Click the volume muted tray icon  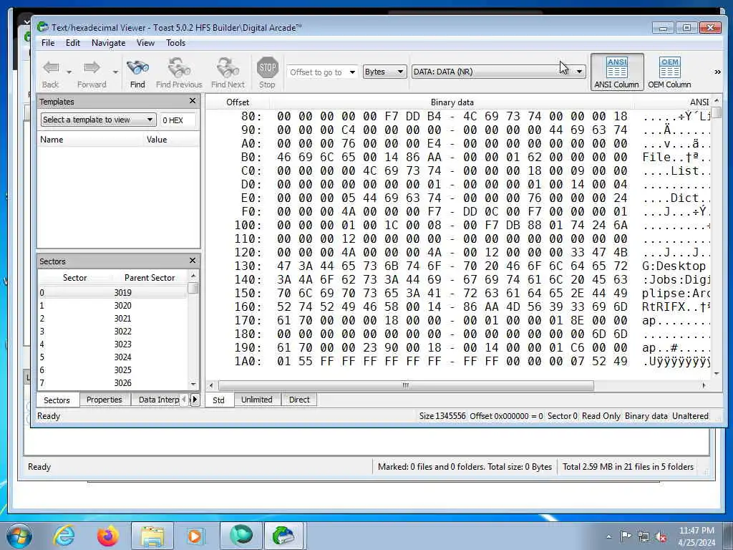[661, 537]
